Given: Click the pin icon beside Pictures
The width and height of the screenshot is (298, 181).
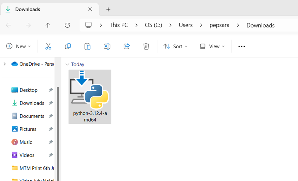Looking at the screenshot, I should [x=50, y=129].
